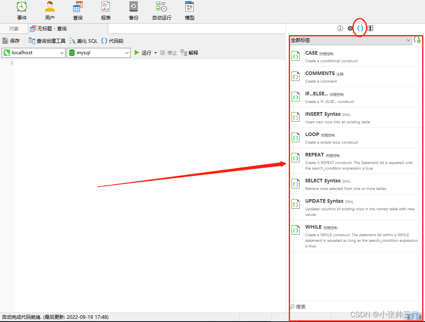425x322 pixels.
Task: Click the 查询 (Query) toolbar icon
Action: (x=78, y=10)
